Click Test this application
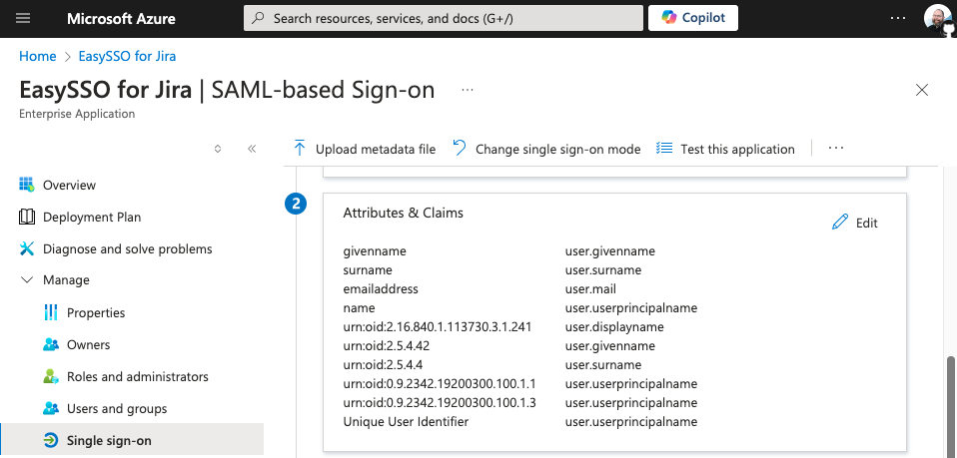The image size is (957, 458). click(725, 149)
